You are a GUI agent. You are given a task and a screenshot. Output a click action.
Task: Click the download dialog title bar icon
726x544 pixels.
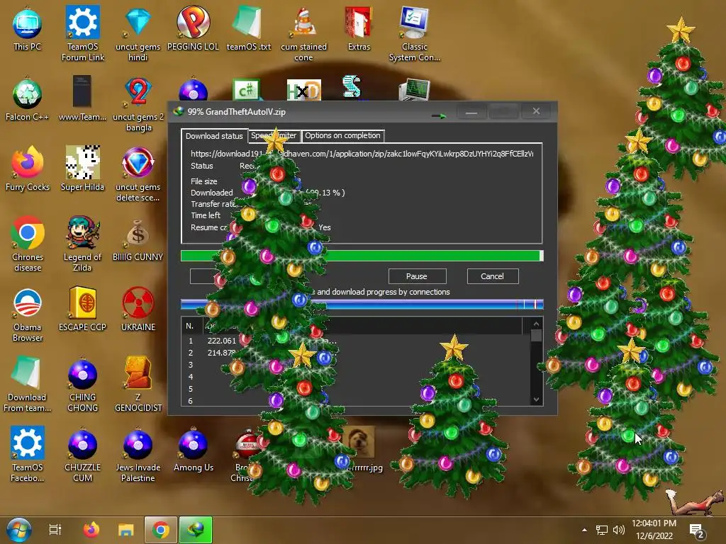[x=179, y=111]
